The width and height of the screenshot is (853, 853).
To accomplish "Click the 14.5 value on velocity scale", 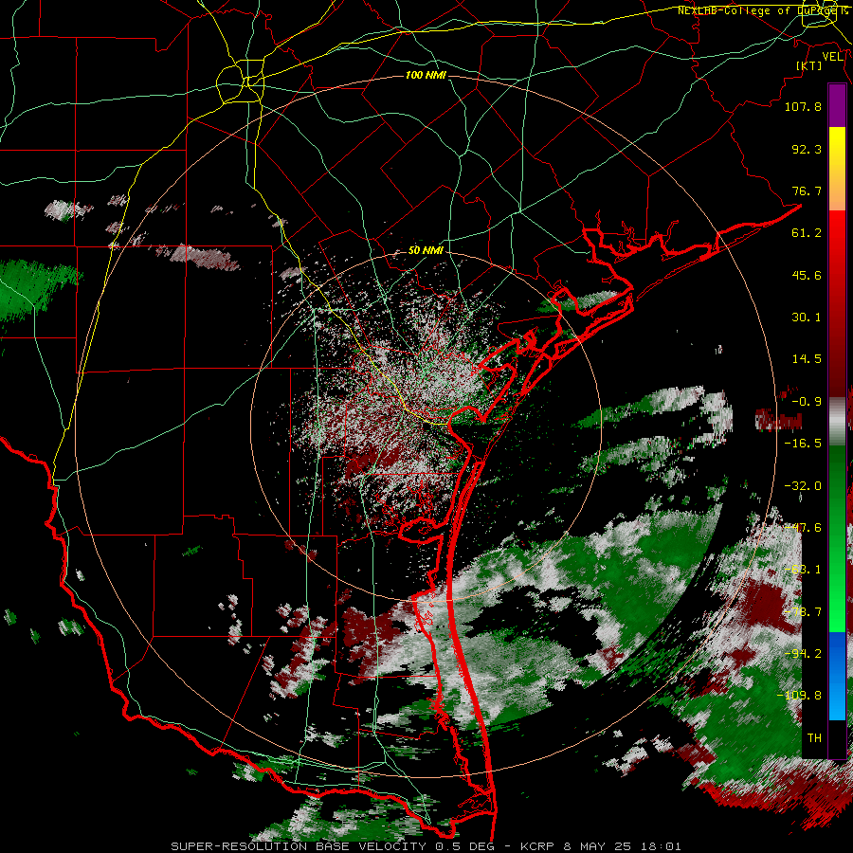I will point(807,359).
